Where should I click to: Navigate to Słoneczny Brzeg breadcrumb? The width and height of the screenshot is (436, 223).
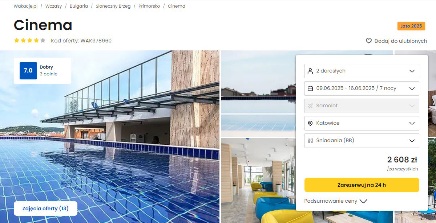pyautogui.click(x=113, y=6)
